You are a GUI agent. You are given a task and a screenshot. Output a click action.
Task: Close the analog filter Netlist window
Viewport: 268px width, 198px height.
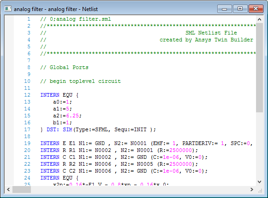tap(256, 9)
